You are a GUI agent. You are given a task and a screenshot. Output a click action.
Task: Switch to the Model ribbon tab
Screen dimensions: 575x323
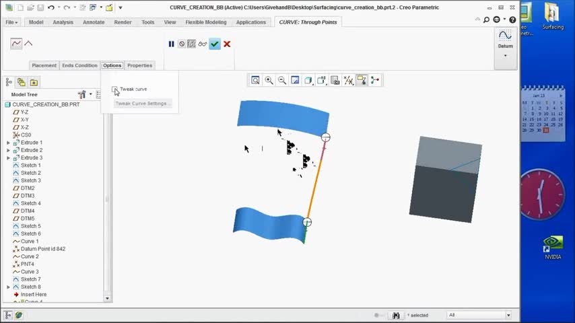(x=36, y=22)
